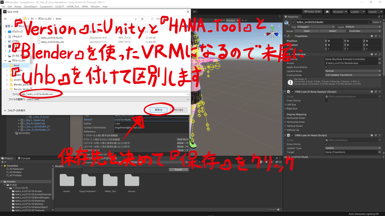
Task: Click back arrow in Save dialog
Action: [5, 19]
